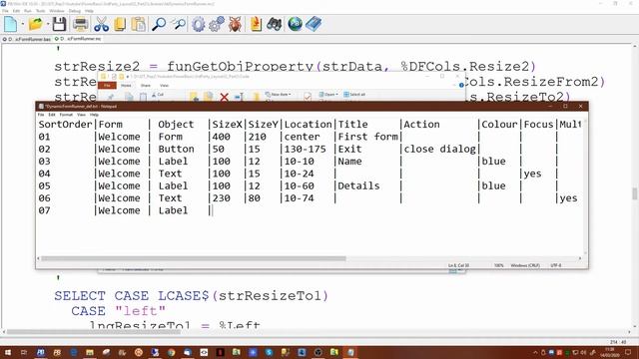Image resolution: width=639 pixels, height=359 pixels.
Task: Open a file using the folder icon
Action: [36, 24]
